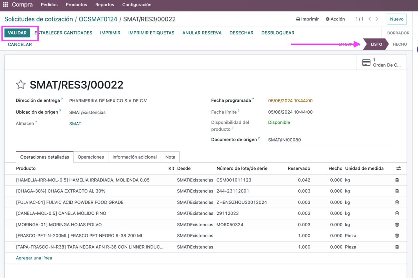Select the LISTO status stage
Viewport: 418px width, 278px height.
[376, 44]
